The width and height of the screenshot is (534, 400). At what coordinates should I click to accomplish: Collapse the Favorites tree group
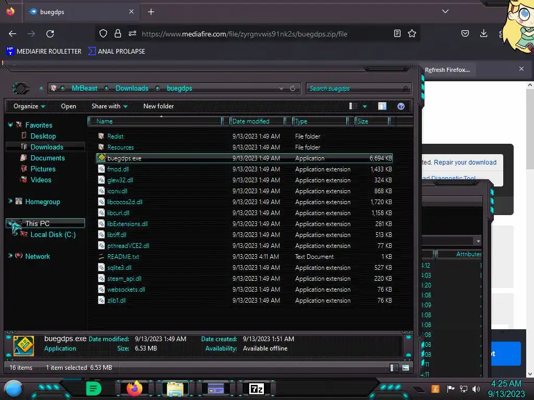pyautogui.click(x=10, y=125)
